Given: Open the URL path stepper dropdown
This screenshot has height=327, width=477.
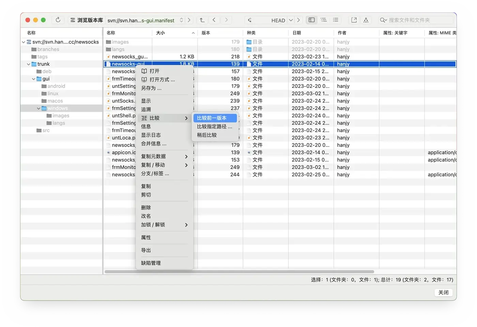Looking at the screenshot, I should pos(181,20).
